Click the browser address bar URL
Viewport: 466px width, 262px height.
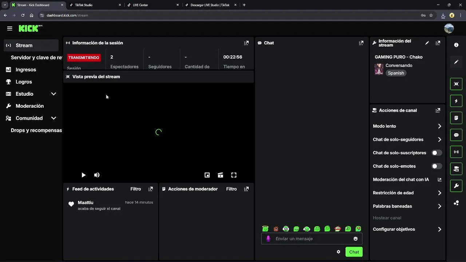pos(67,15)
